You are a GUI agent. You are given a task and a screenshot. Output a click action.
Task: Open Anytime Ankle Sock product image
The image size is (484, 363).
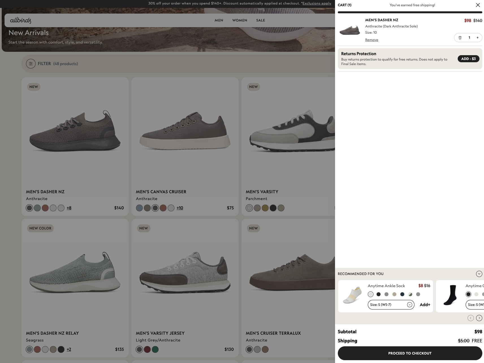pyautogui.click(x=352, y=295)
